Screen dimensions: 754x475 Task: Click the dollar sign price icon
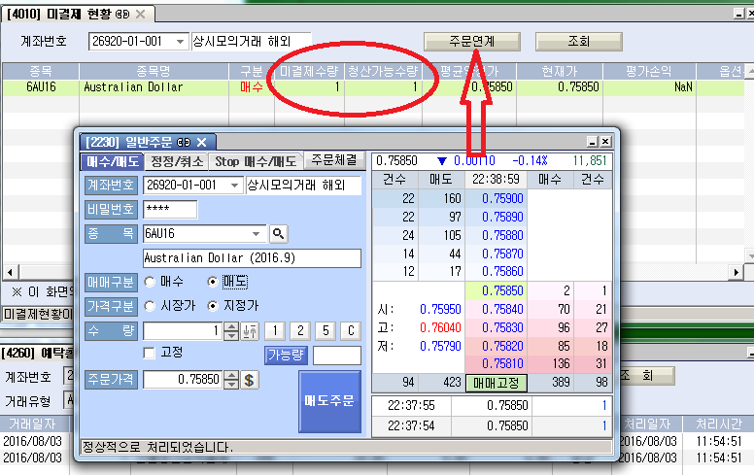pyautogui.click(x=250, y=380)
